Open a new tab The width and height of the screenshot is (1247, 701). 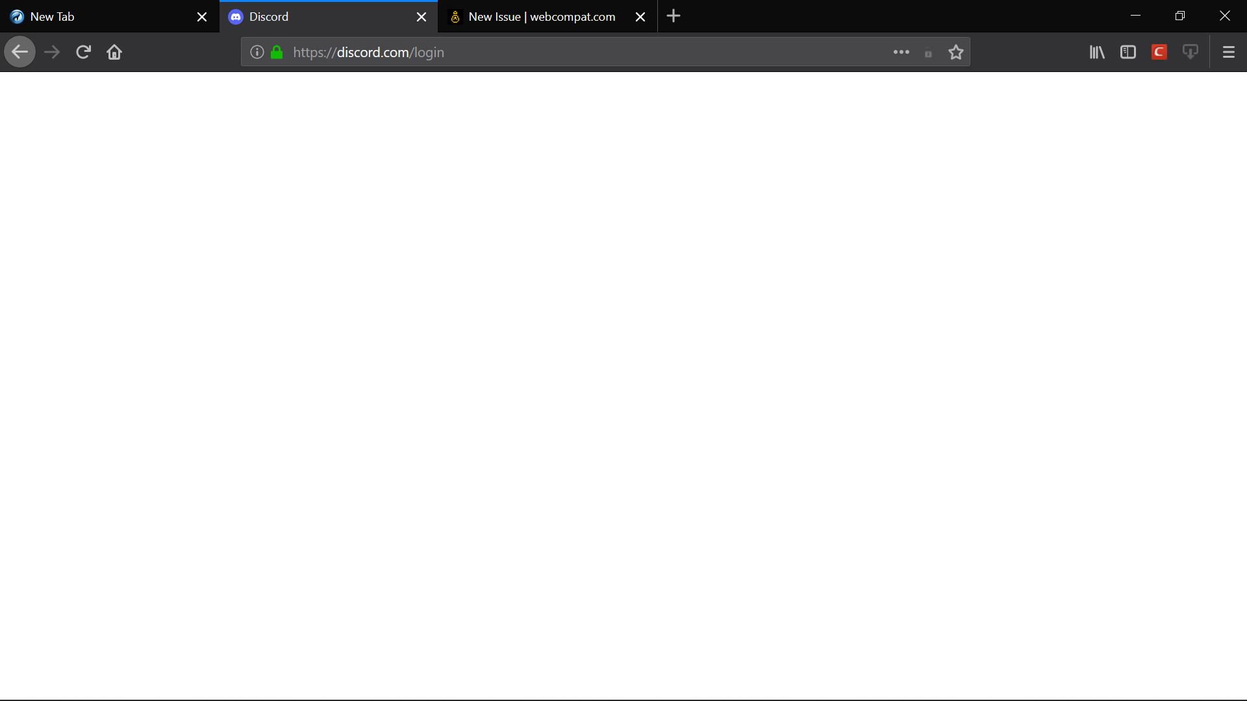pyautogui.click(x=674, y=16)
